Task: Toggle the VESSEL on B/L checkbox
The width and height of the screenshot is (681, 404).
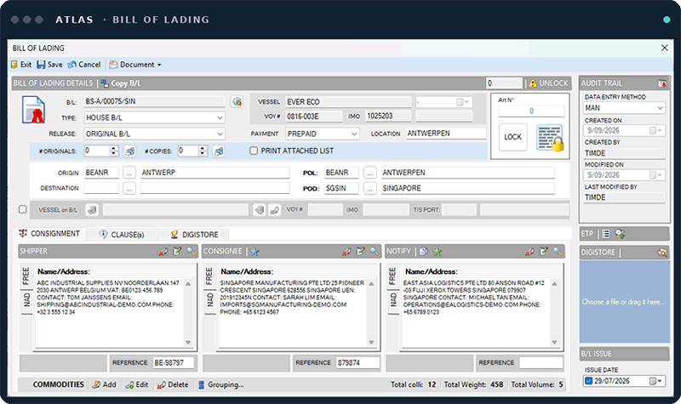Action: [23, 209]
